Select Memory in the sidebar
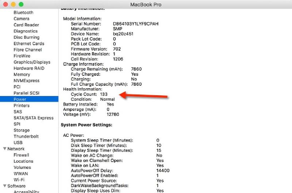The height and width of the screenshot is (193, 292). point(22,74)
